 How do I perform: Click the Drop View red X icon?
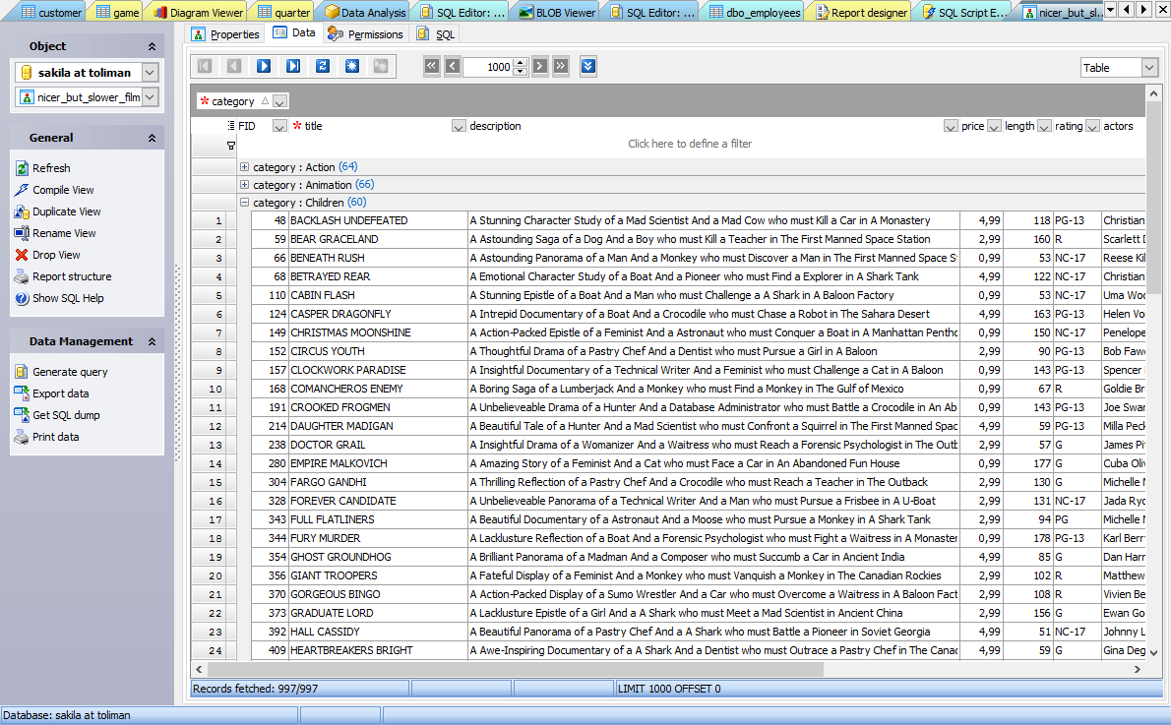pos(22,255)
